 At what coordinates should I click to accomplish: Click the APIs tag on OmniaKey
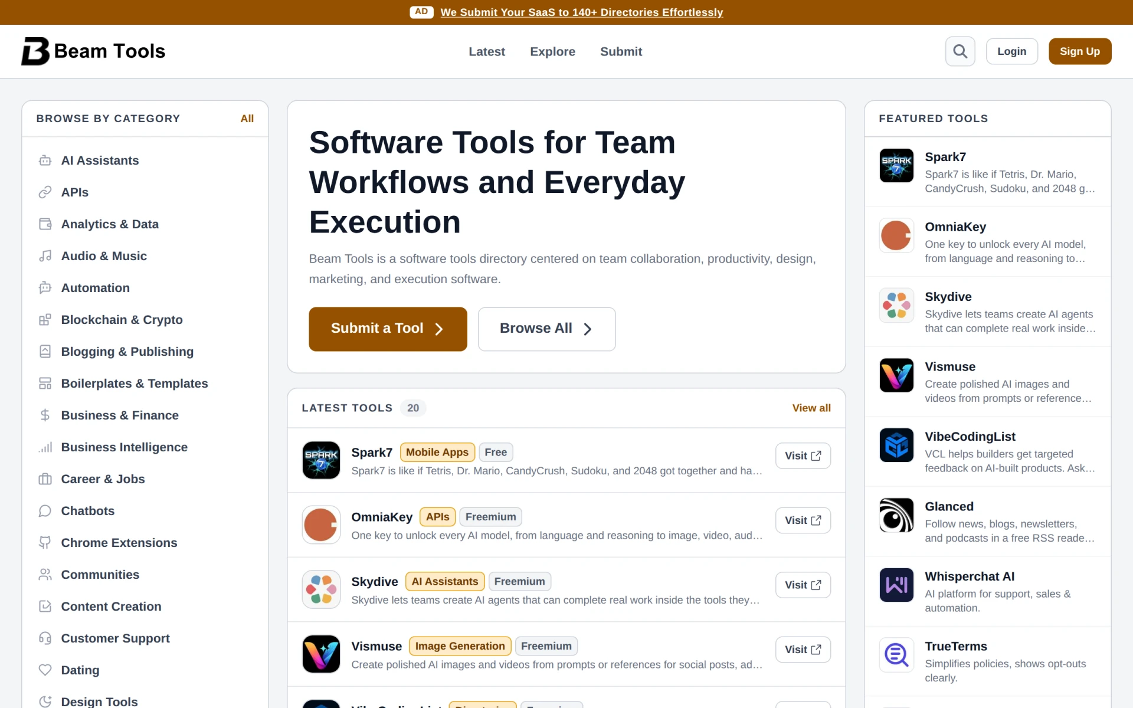pyautogui.click(x=437, y=517)
